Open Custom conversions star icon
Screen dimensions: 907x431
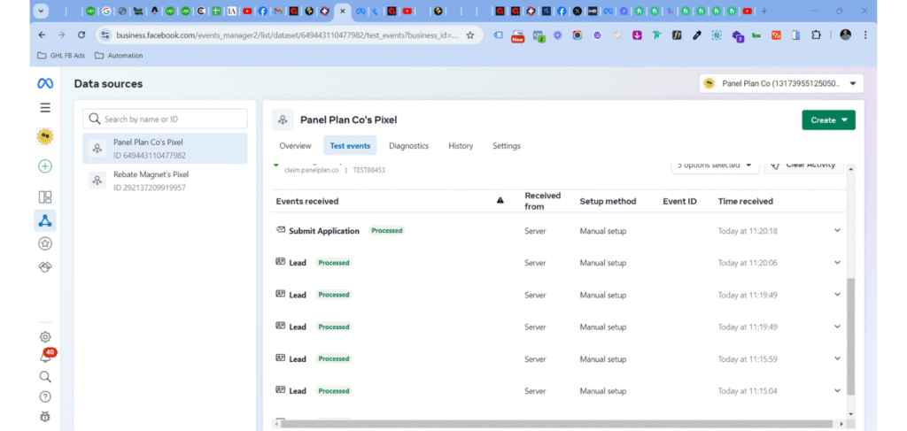click(45, 243)
